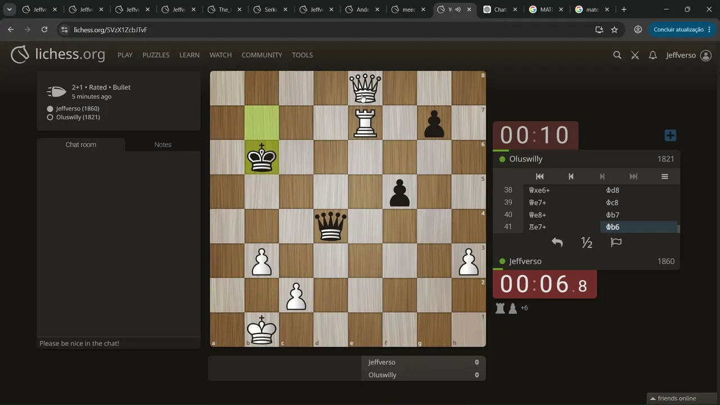Viewport: 720px width, 405px height.
Task: Select move 39 Qe7+ in move list
Action: [x=561, y=202]
